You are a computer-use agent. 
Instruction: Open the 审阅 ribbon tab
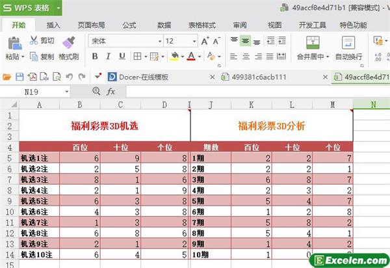(x=240, y=25)
